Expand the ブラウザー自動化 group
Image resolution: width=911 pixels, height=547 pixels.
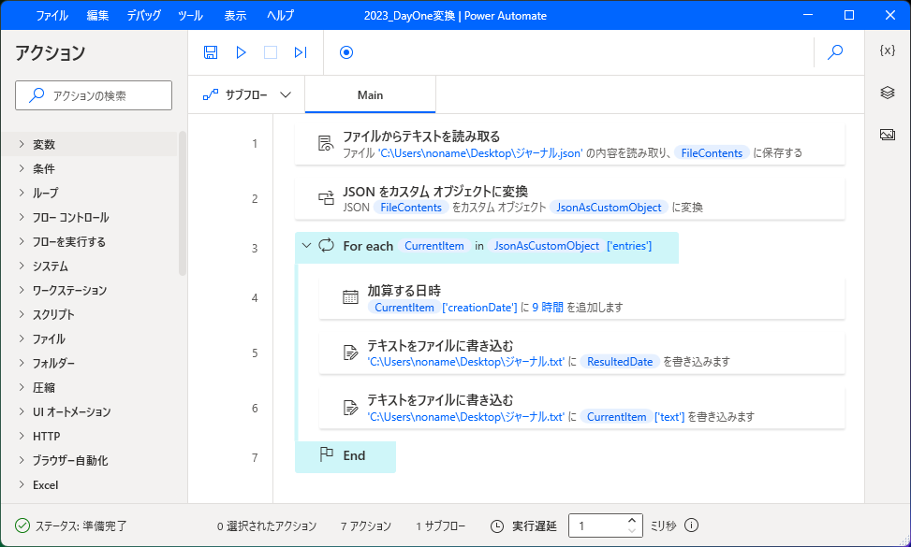[22, 461]
